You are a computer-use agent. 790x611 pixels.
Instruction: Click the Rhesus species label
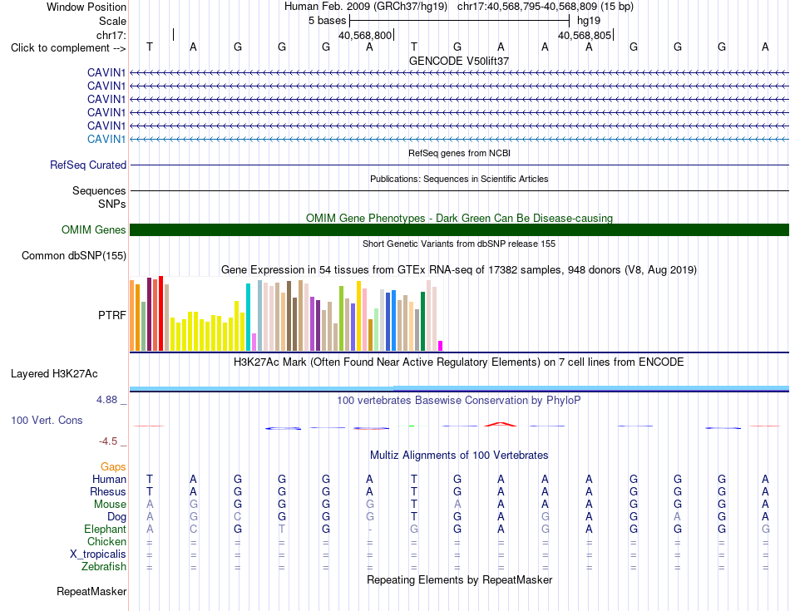(108, 491)
